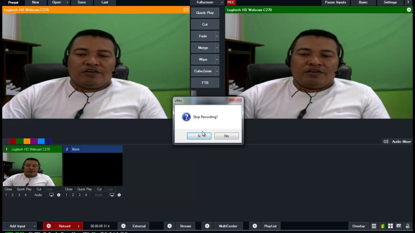Click the Overlay button
Viewport: 415px width, 233px height.
click(359, 226)
